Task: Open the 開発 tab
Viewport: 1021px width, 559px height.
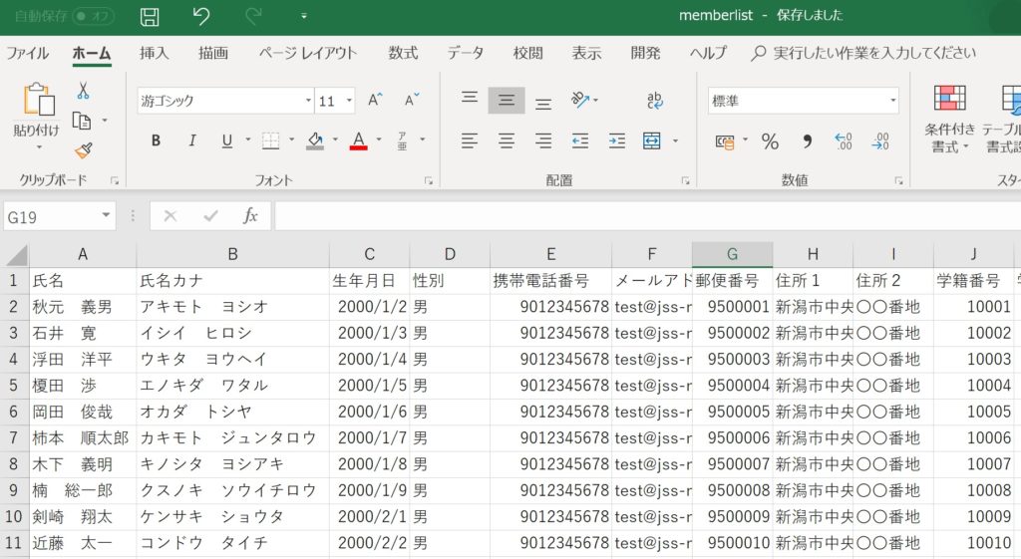Action: [645, 53]
